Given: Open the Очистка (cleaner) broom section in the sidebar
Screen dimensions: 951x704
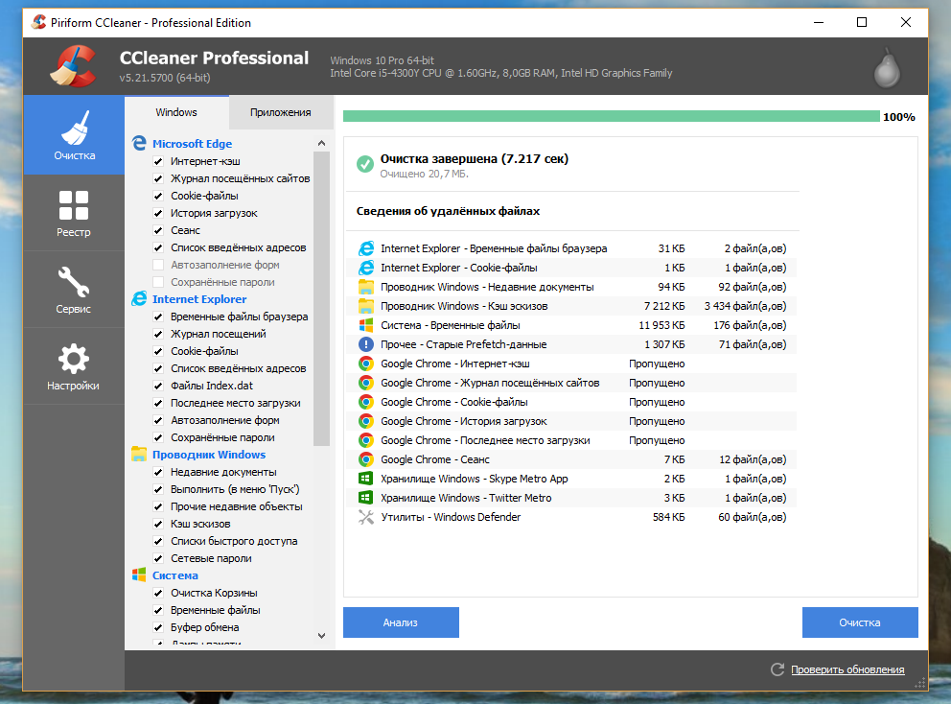Looking at the screenshot, I should point(74,134).
